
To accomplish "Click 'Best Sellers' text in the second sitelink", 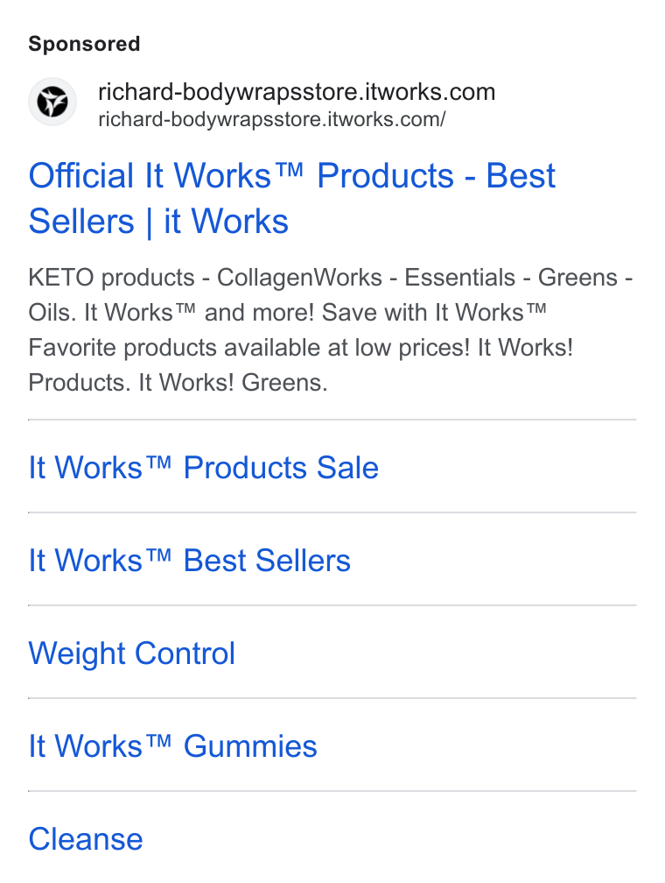I will point(267,561).
